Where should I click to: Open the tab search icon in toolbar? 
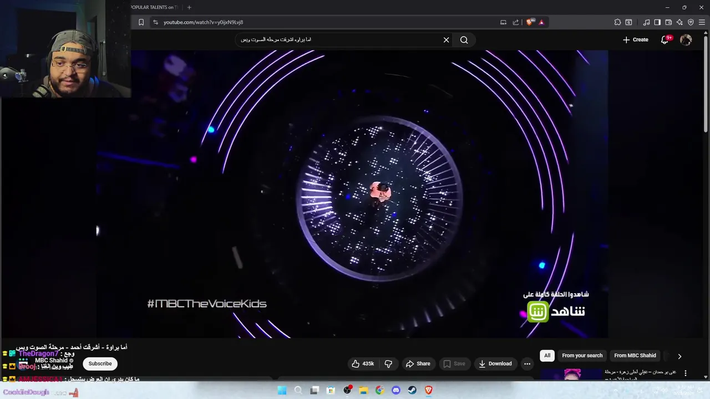[628, 22]
